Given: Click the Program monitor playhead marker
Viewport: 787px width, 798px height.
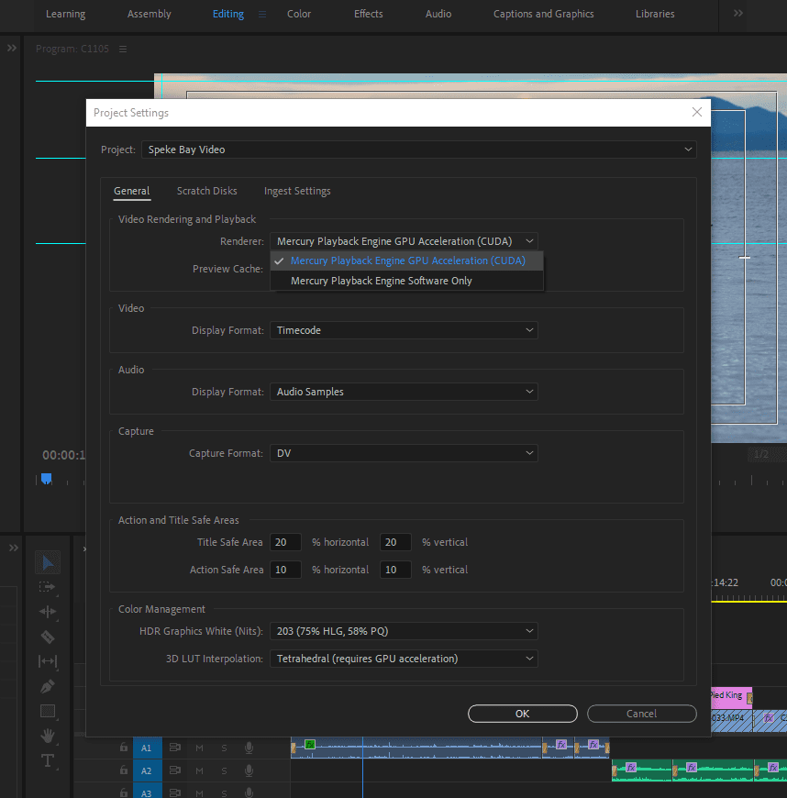Looking at the screenshot, I should click(x=47, y=479).
